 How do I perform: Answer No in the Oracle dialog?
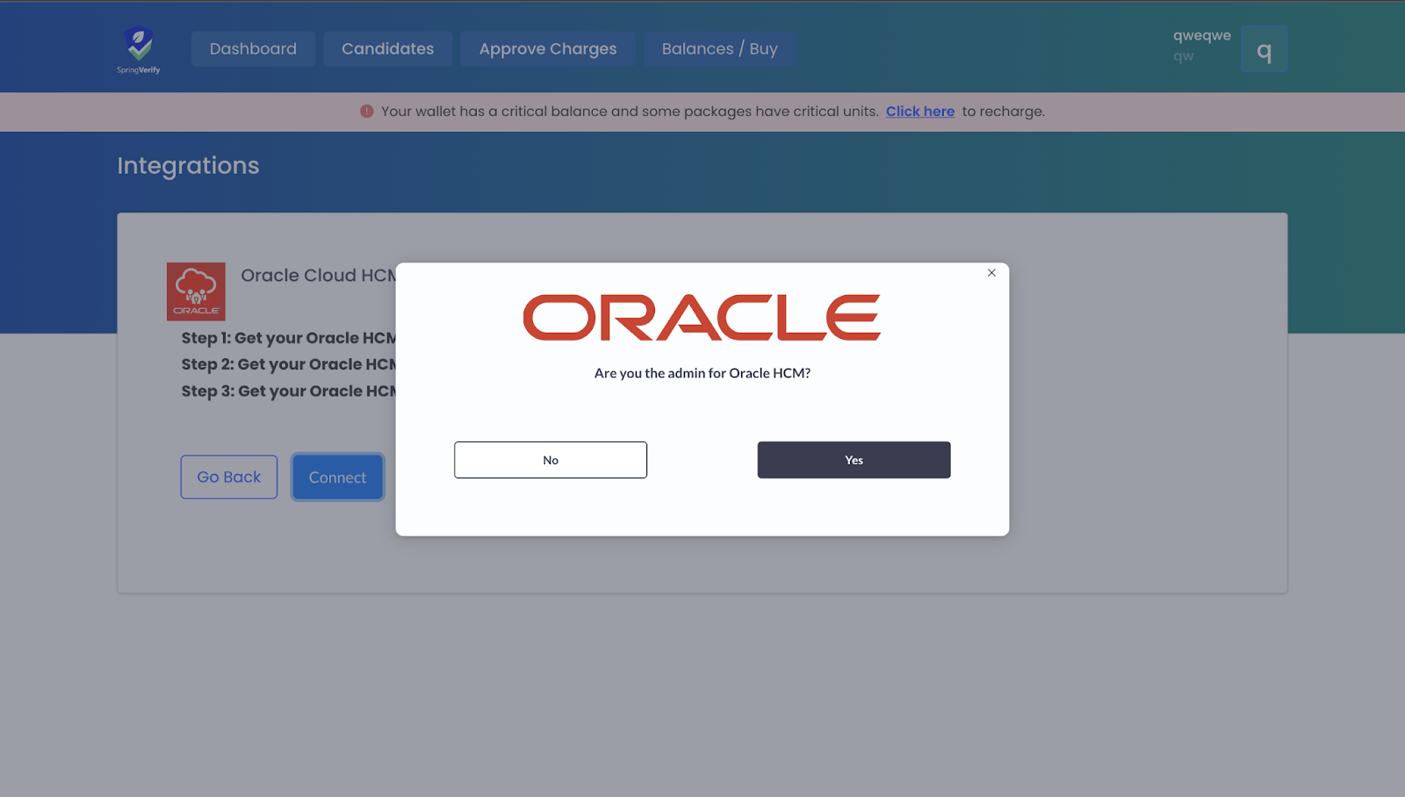[551, 460]
